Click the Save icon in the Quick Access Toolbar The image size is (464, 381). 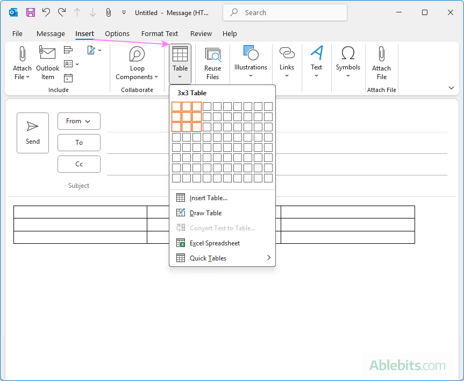30,12
